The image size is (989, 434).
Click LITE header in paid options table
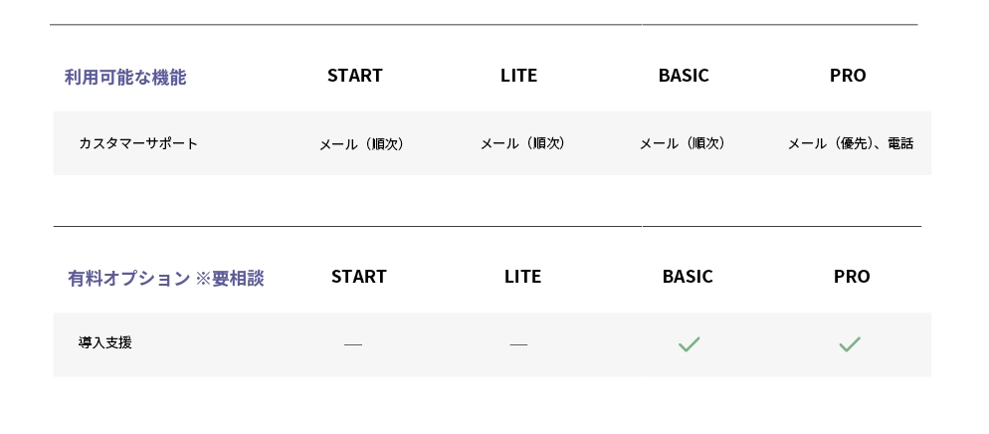point(522,277)
